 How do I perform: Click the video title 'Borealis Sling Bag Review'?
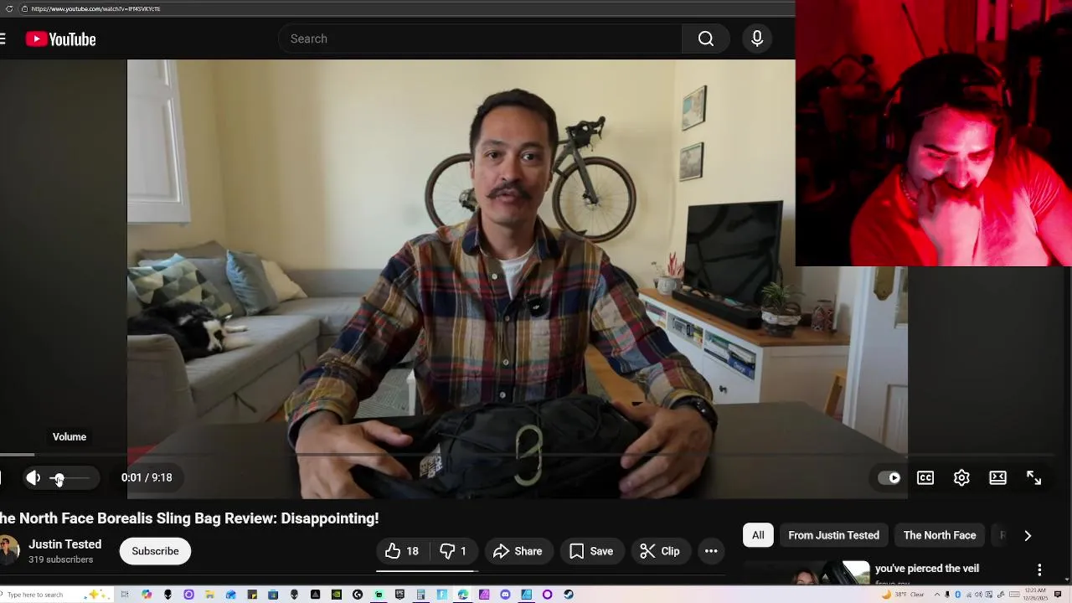(187, 518)
